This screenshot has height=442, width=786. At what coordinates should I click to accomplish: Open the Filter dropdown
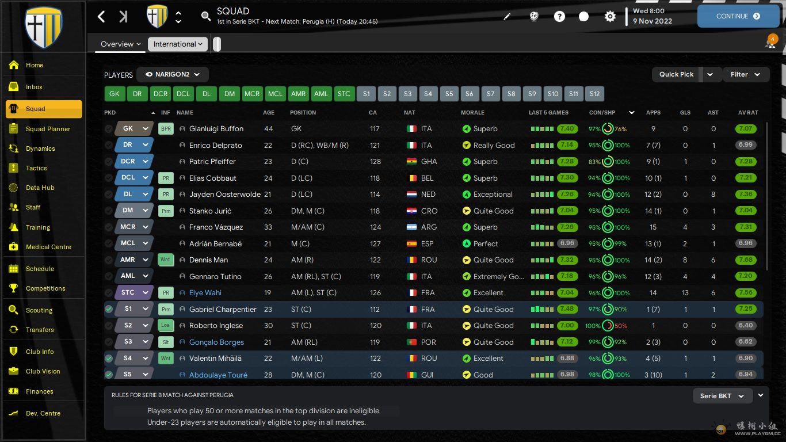[x=745, y=75]
